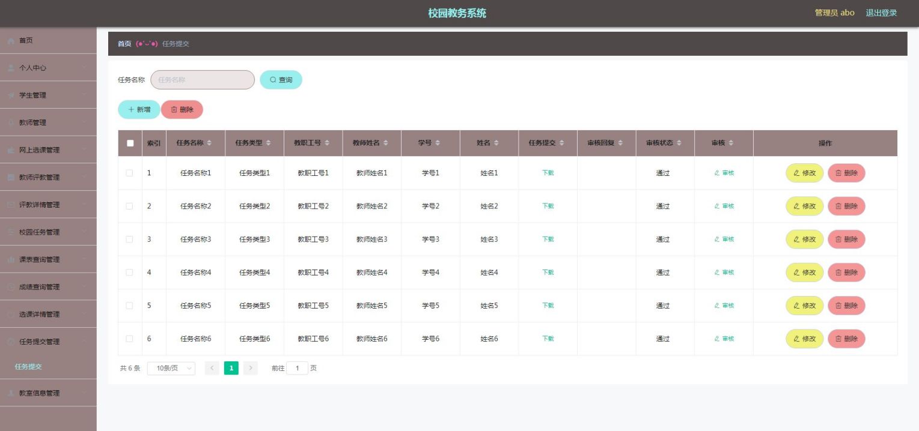Click 删除 button for row 任务名称2

[846, 206]
